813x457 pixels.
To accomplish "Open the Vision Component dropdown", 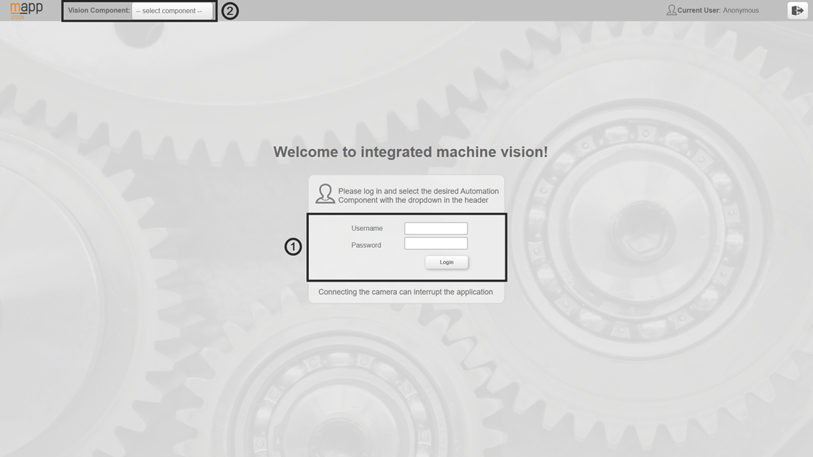I will click(x=172, y=11).
